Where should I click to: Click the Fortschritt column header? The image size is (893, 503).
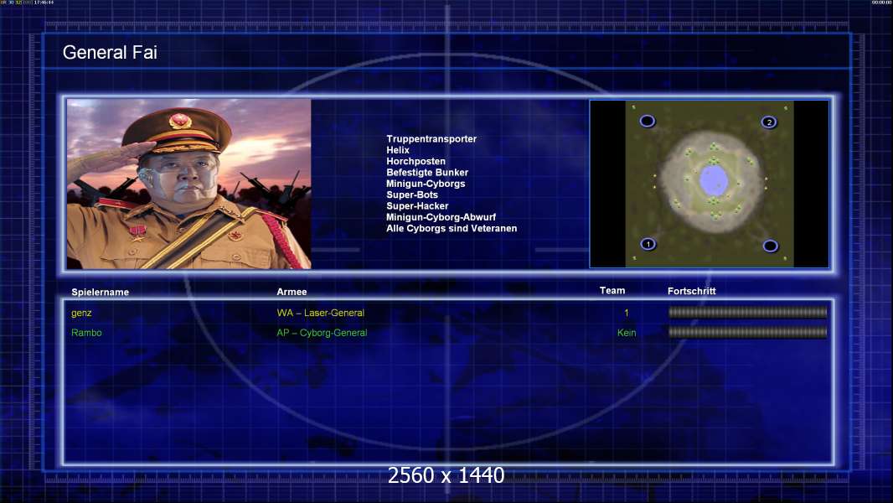click(x=691, y=291)
